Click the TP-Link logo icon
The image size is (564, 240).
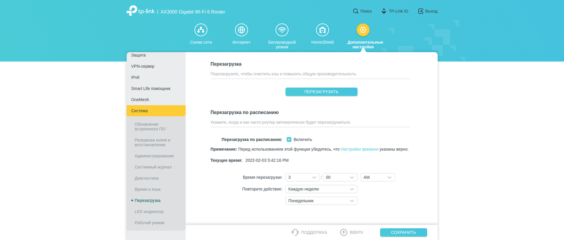coord(132,11)
